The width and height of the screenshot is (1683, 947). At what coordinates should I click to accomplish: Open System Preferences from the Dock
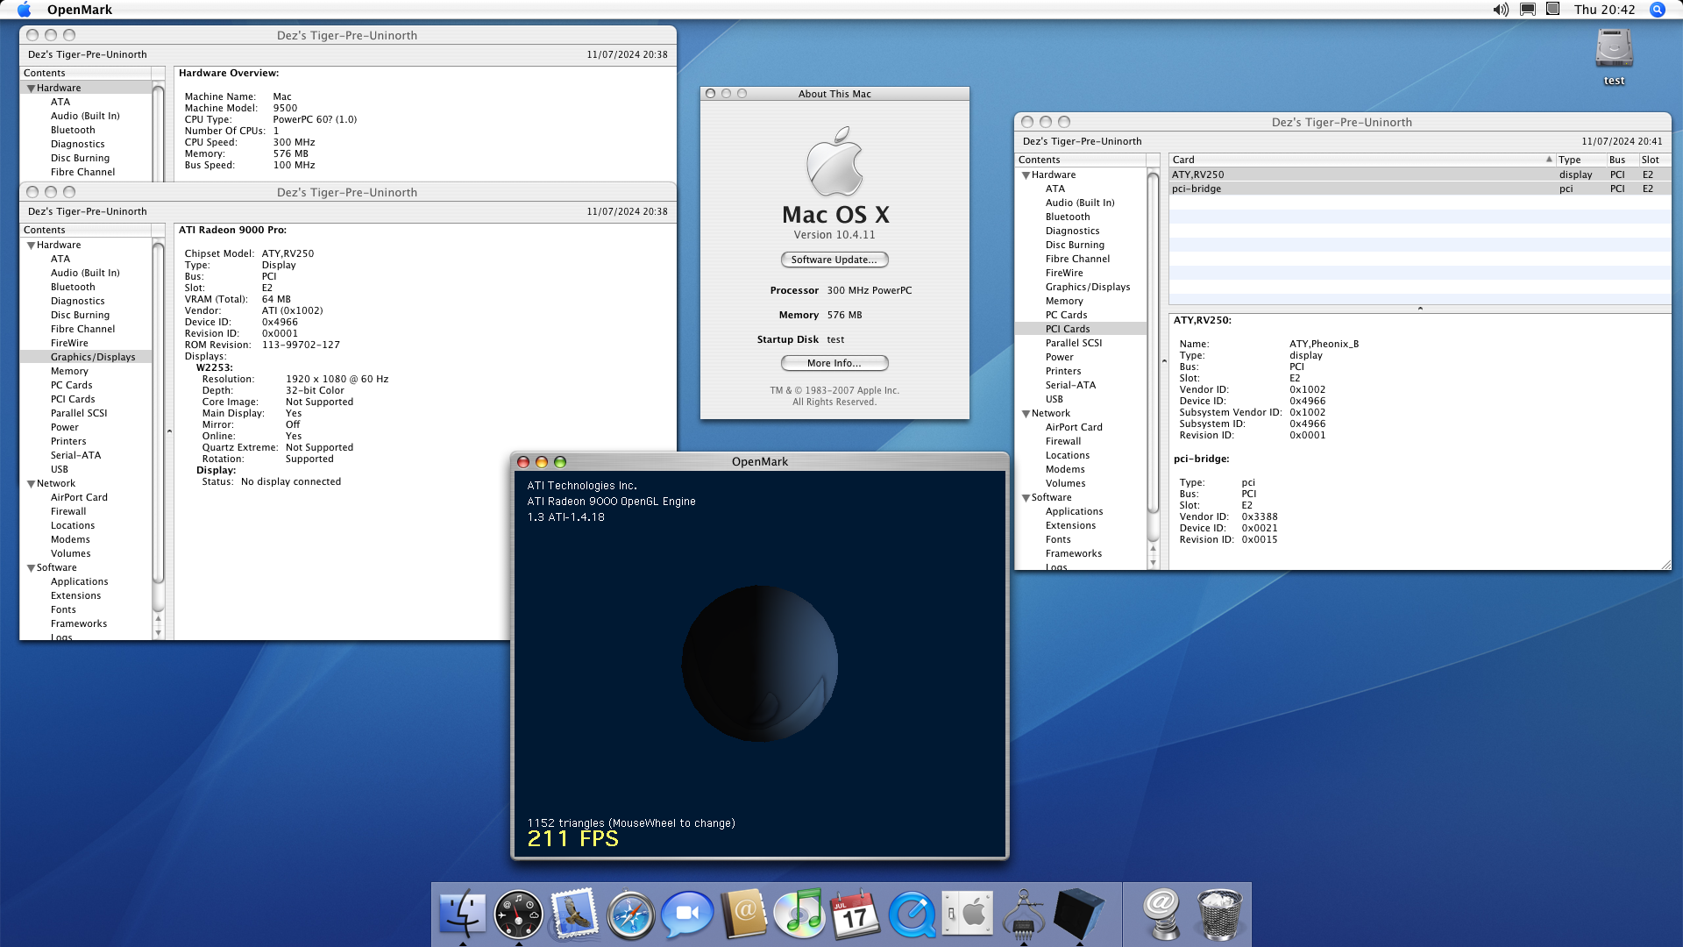[967, 914]
